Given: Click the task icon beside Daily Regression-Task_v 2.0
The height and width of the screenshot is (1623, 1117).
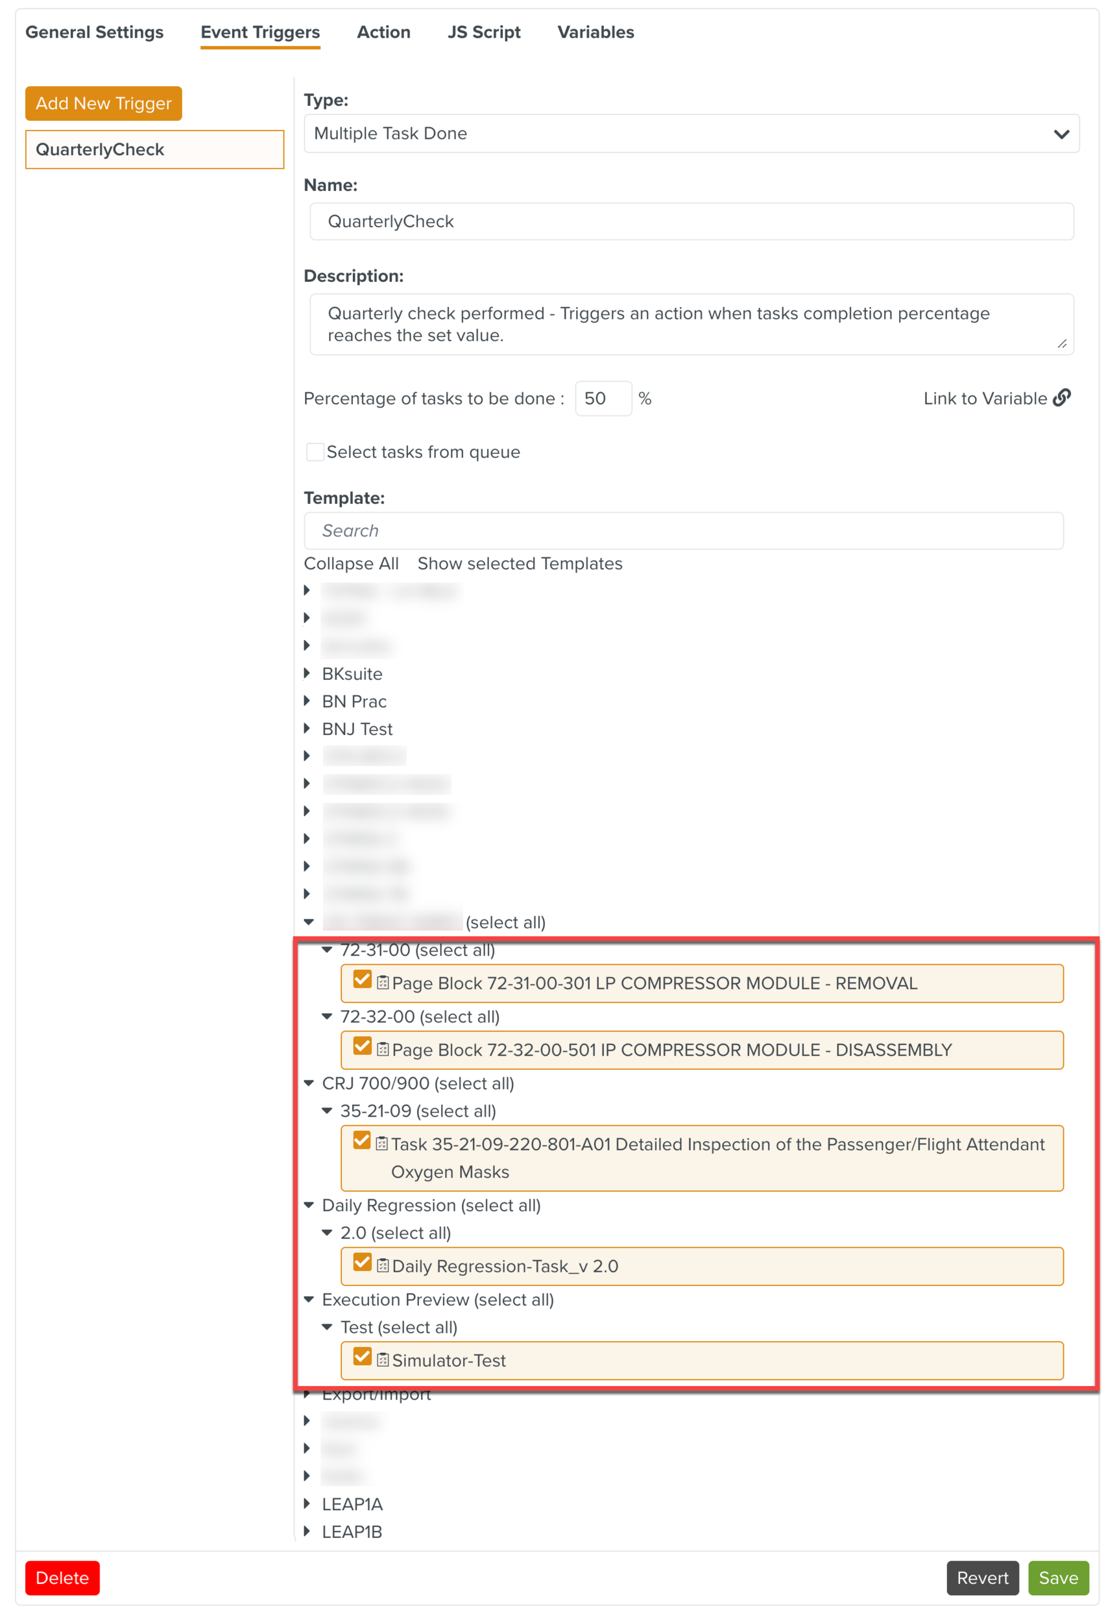Looking at the screenshot, I should [x=382, y=1265].
